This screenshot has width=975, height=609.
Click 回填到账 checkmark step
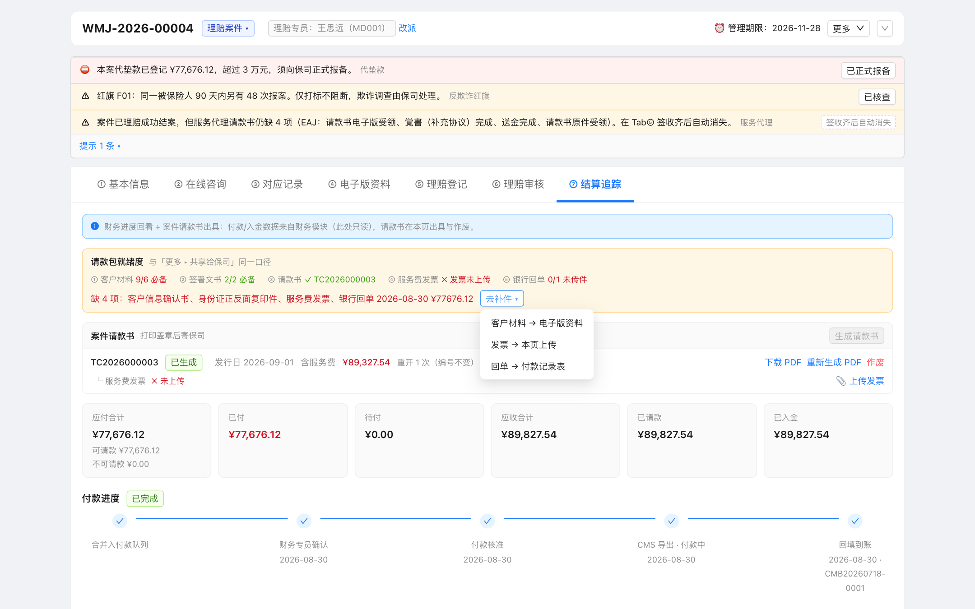855,521
